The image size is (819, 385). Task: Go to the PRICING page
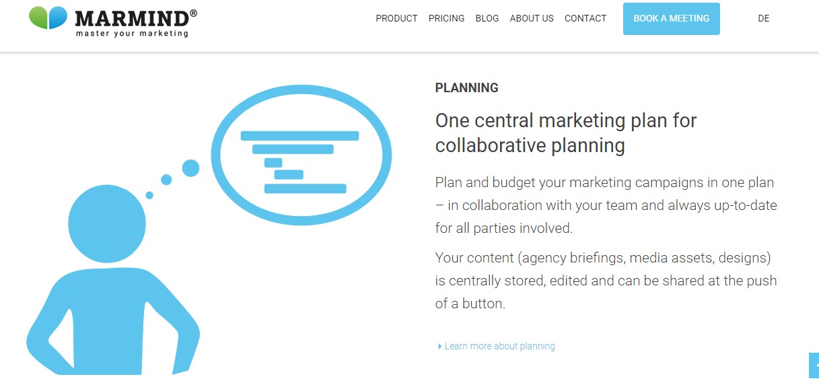tap(446, 19)
